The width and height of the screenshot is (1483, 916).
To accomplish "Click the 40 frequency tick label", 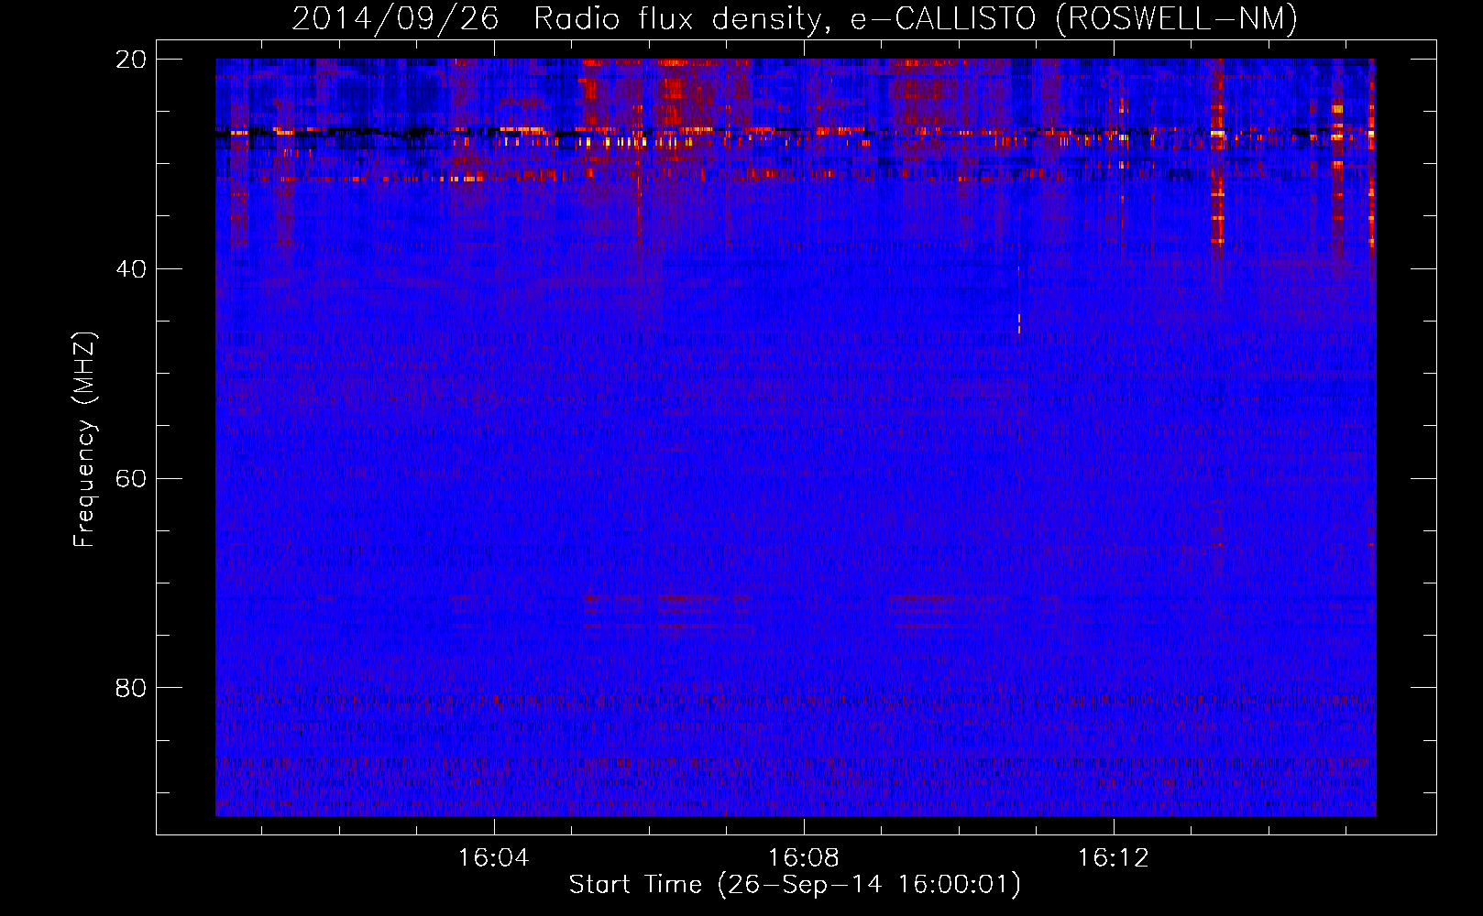I will (131, 269).
